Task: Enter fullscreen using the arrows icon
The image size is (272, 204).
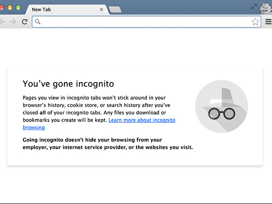Action: tap(254, 6)
